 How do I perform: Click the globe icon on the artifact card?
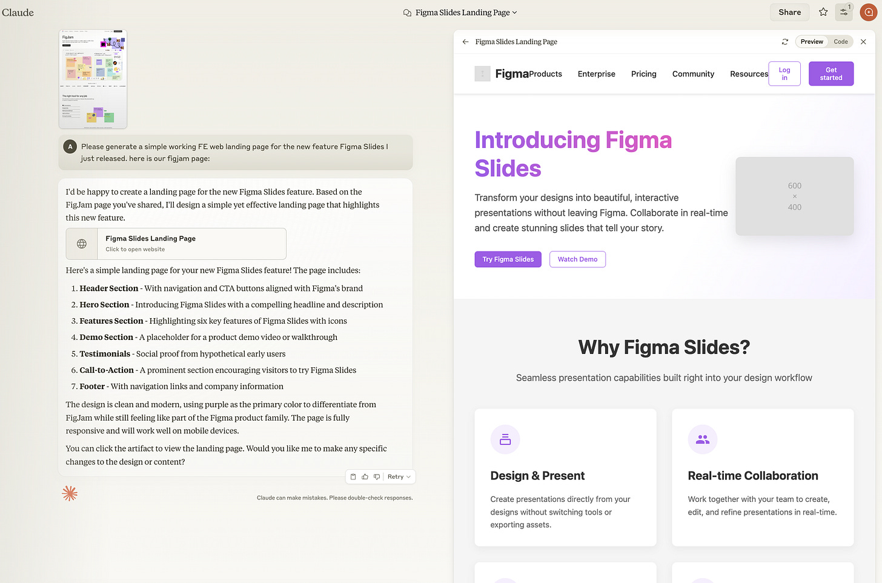(x=82, y=244)
